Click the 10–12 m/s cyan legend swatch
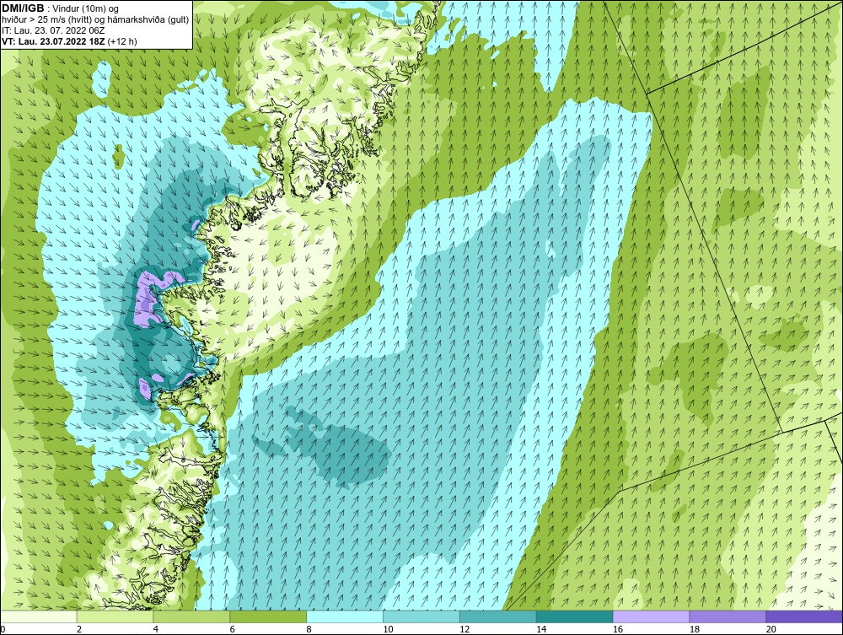 [x=421, y=616]
